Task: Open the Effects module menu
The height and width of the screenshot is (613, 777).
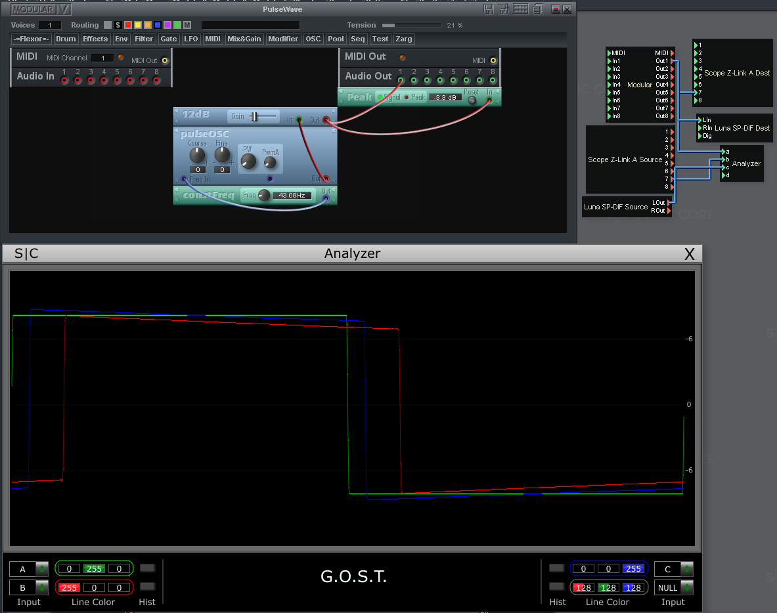Action: 95,39
